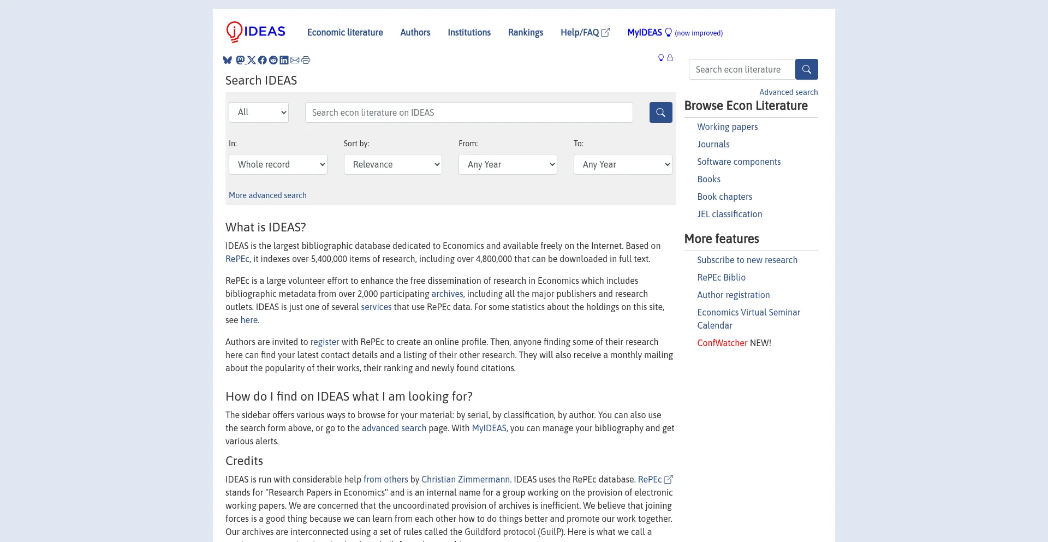Share page on Mastodon
This screenshot has width=1048, height=542.
click(240, 60)
